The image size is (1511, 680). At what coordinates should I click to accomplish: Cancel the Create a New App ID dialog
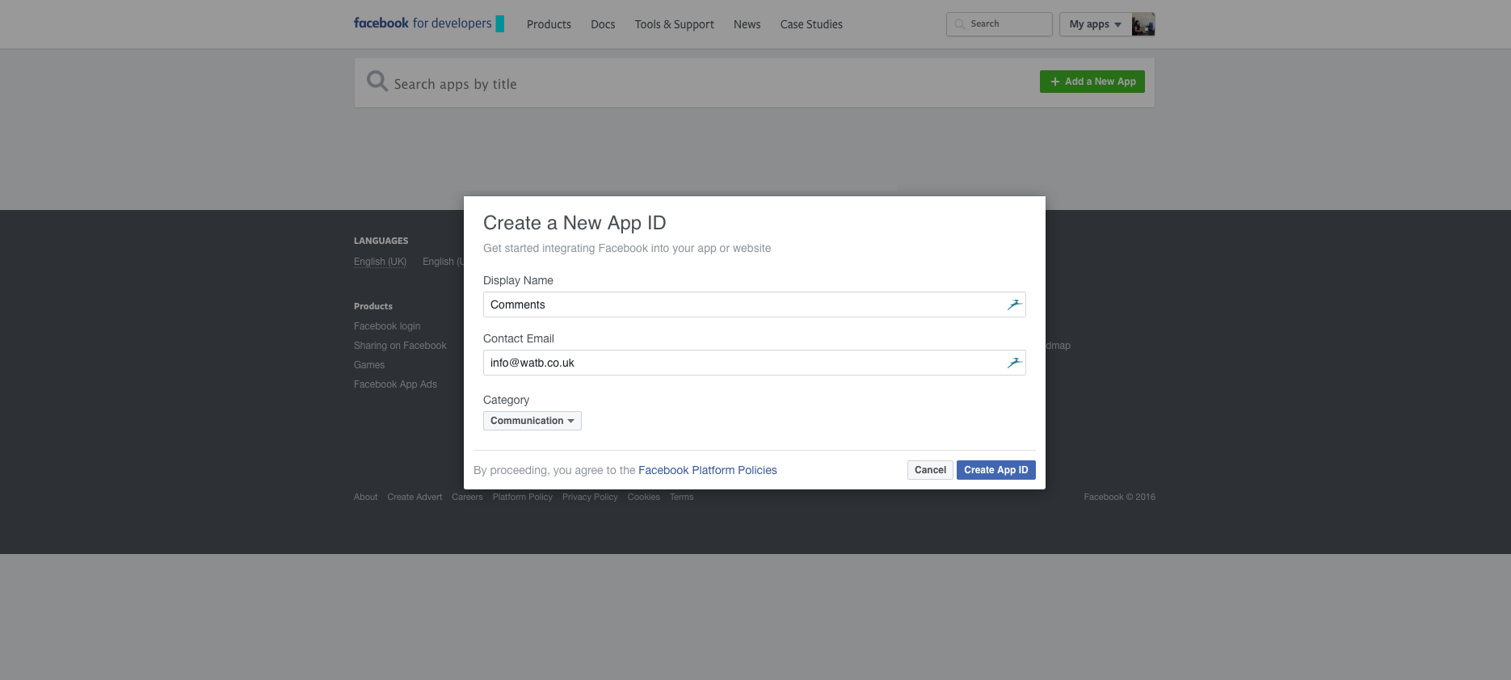[x=930, y=470]
